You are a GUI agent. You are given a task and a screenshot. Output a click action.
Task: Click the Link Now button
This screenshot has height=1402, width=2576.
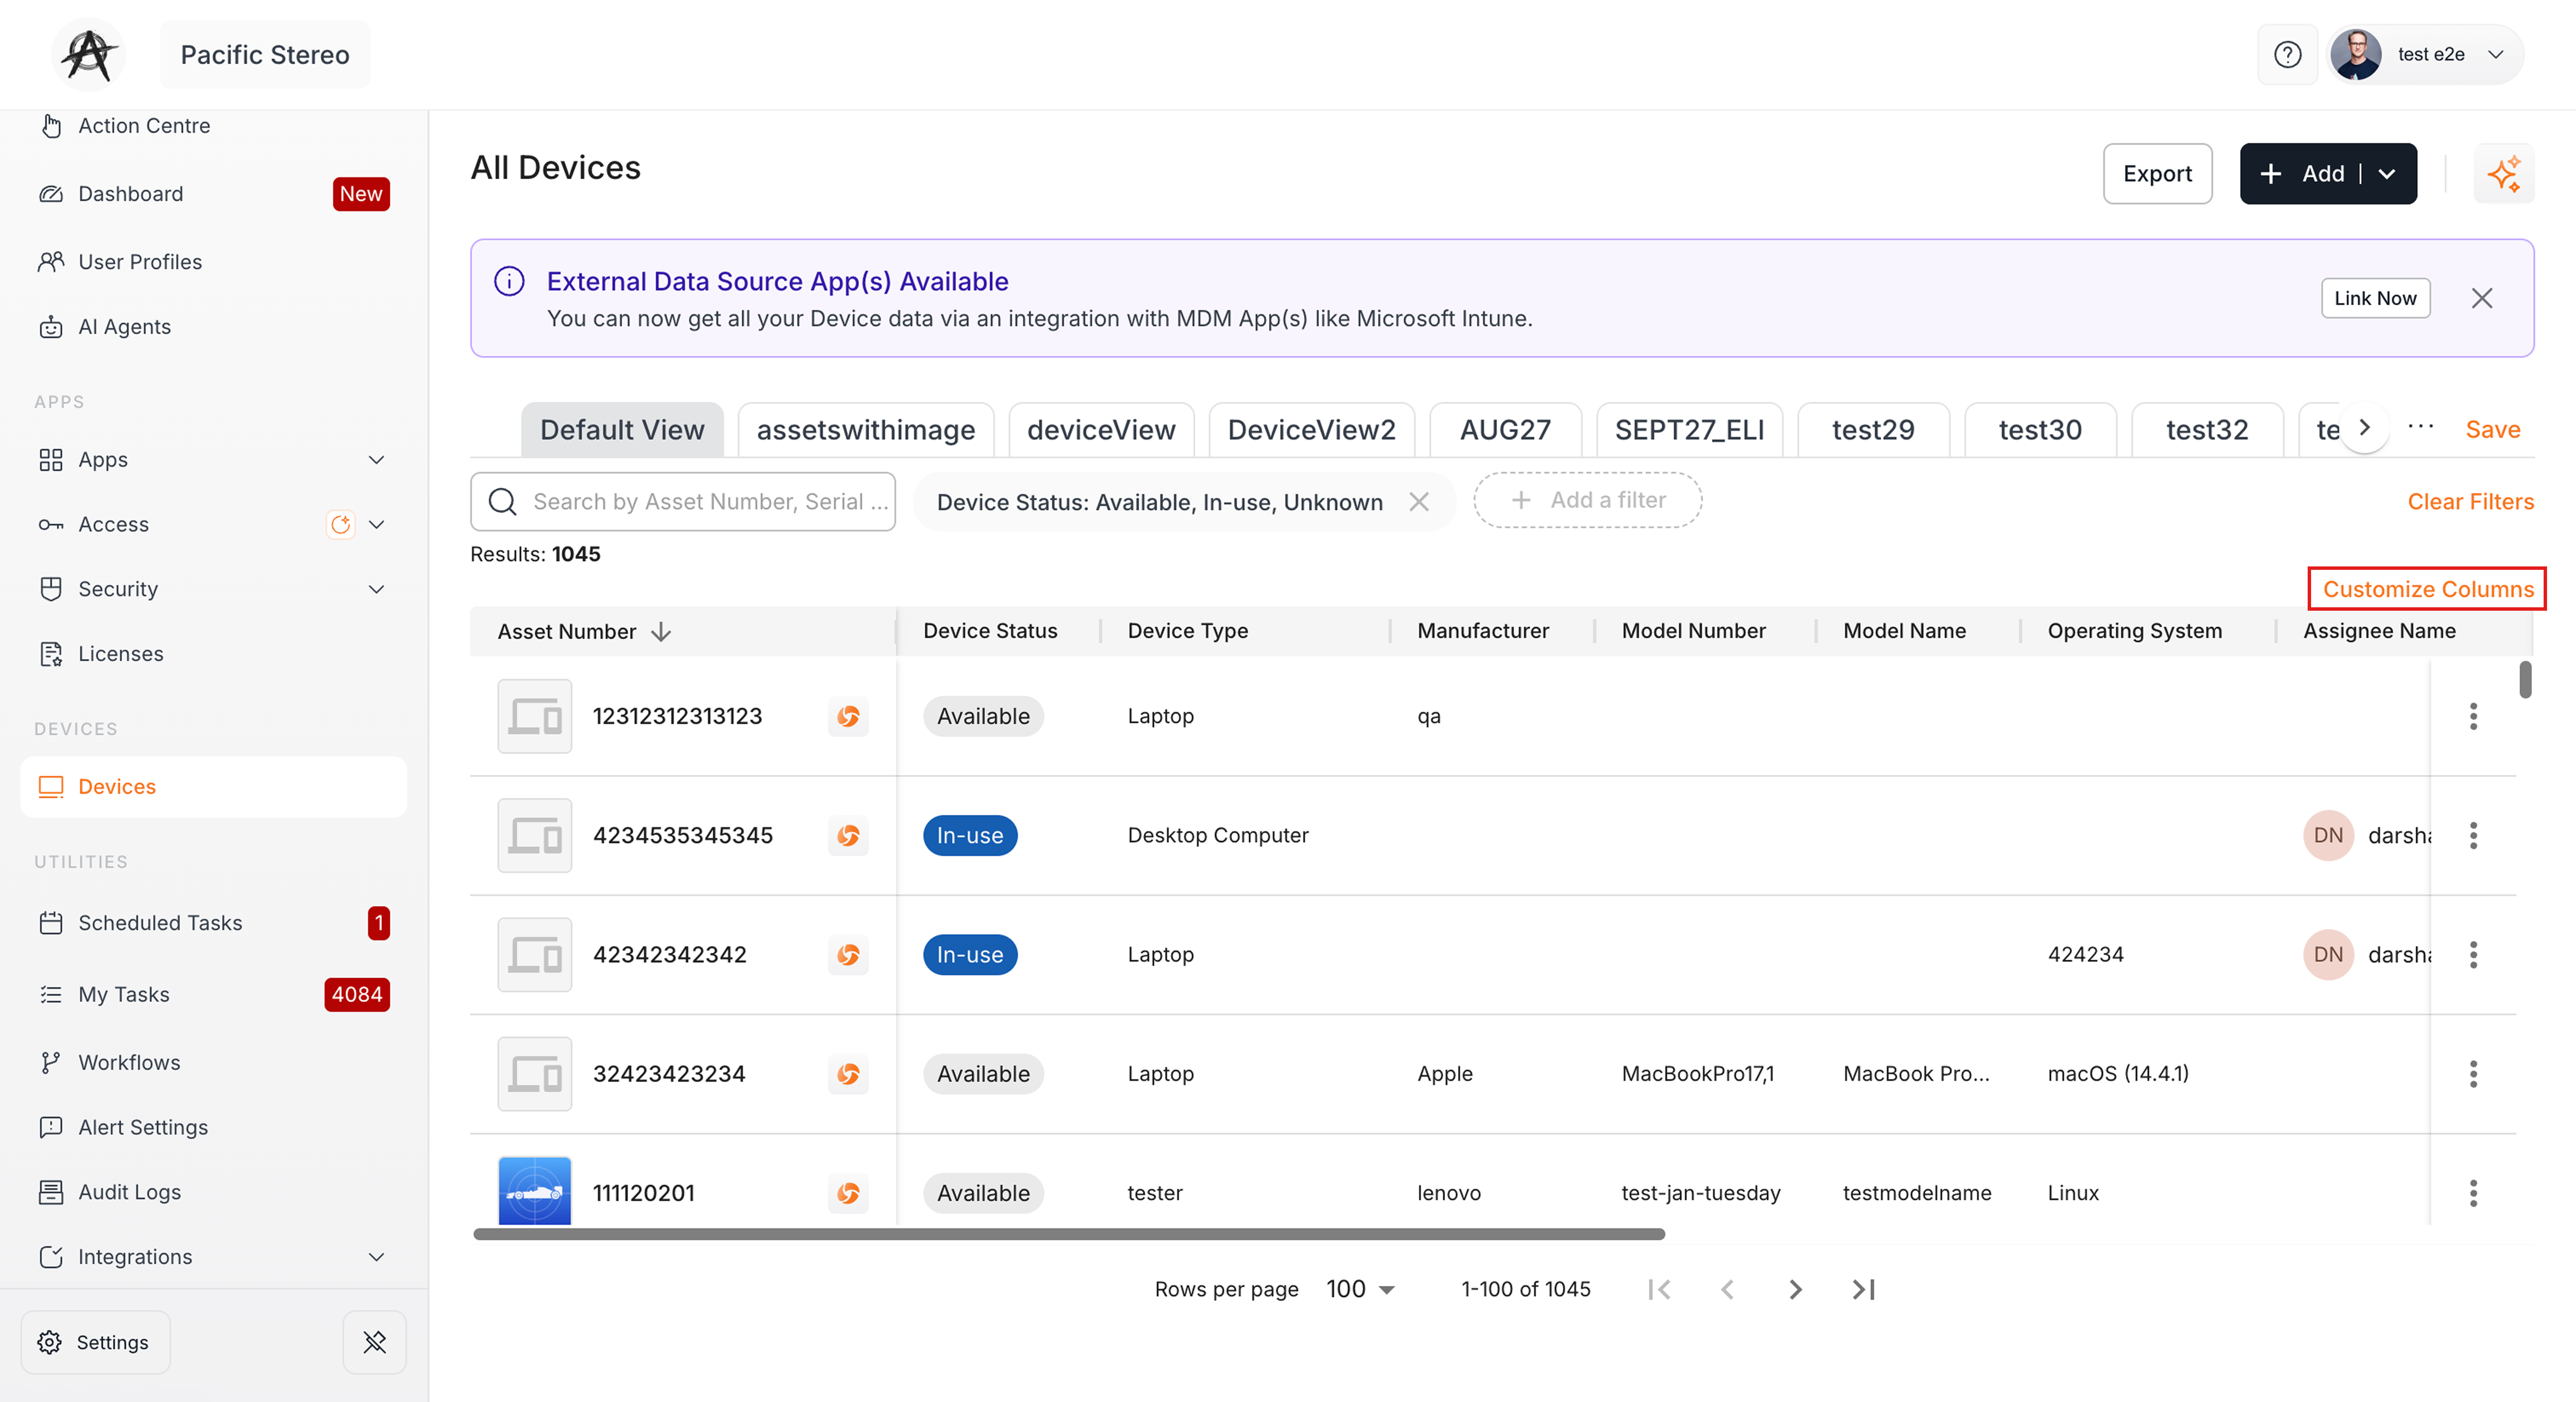[x=2375, y=298]
